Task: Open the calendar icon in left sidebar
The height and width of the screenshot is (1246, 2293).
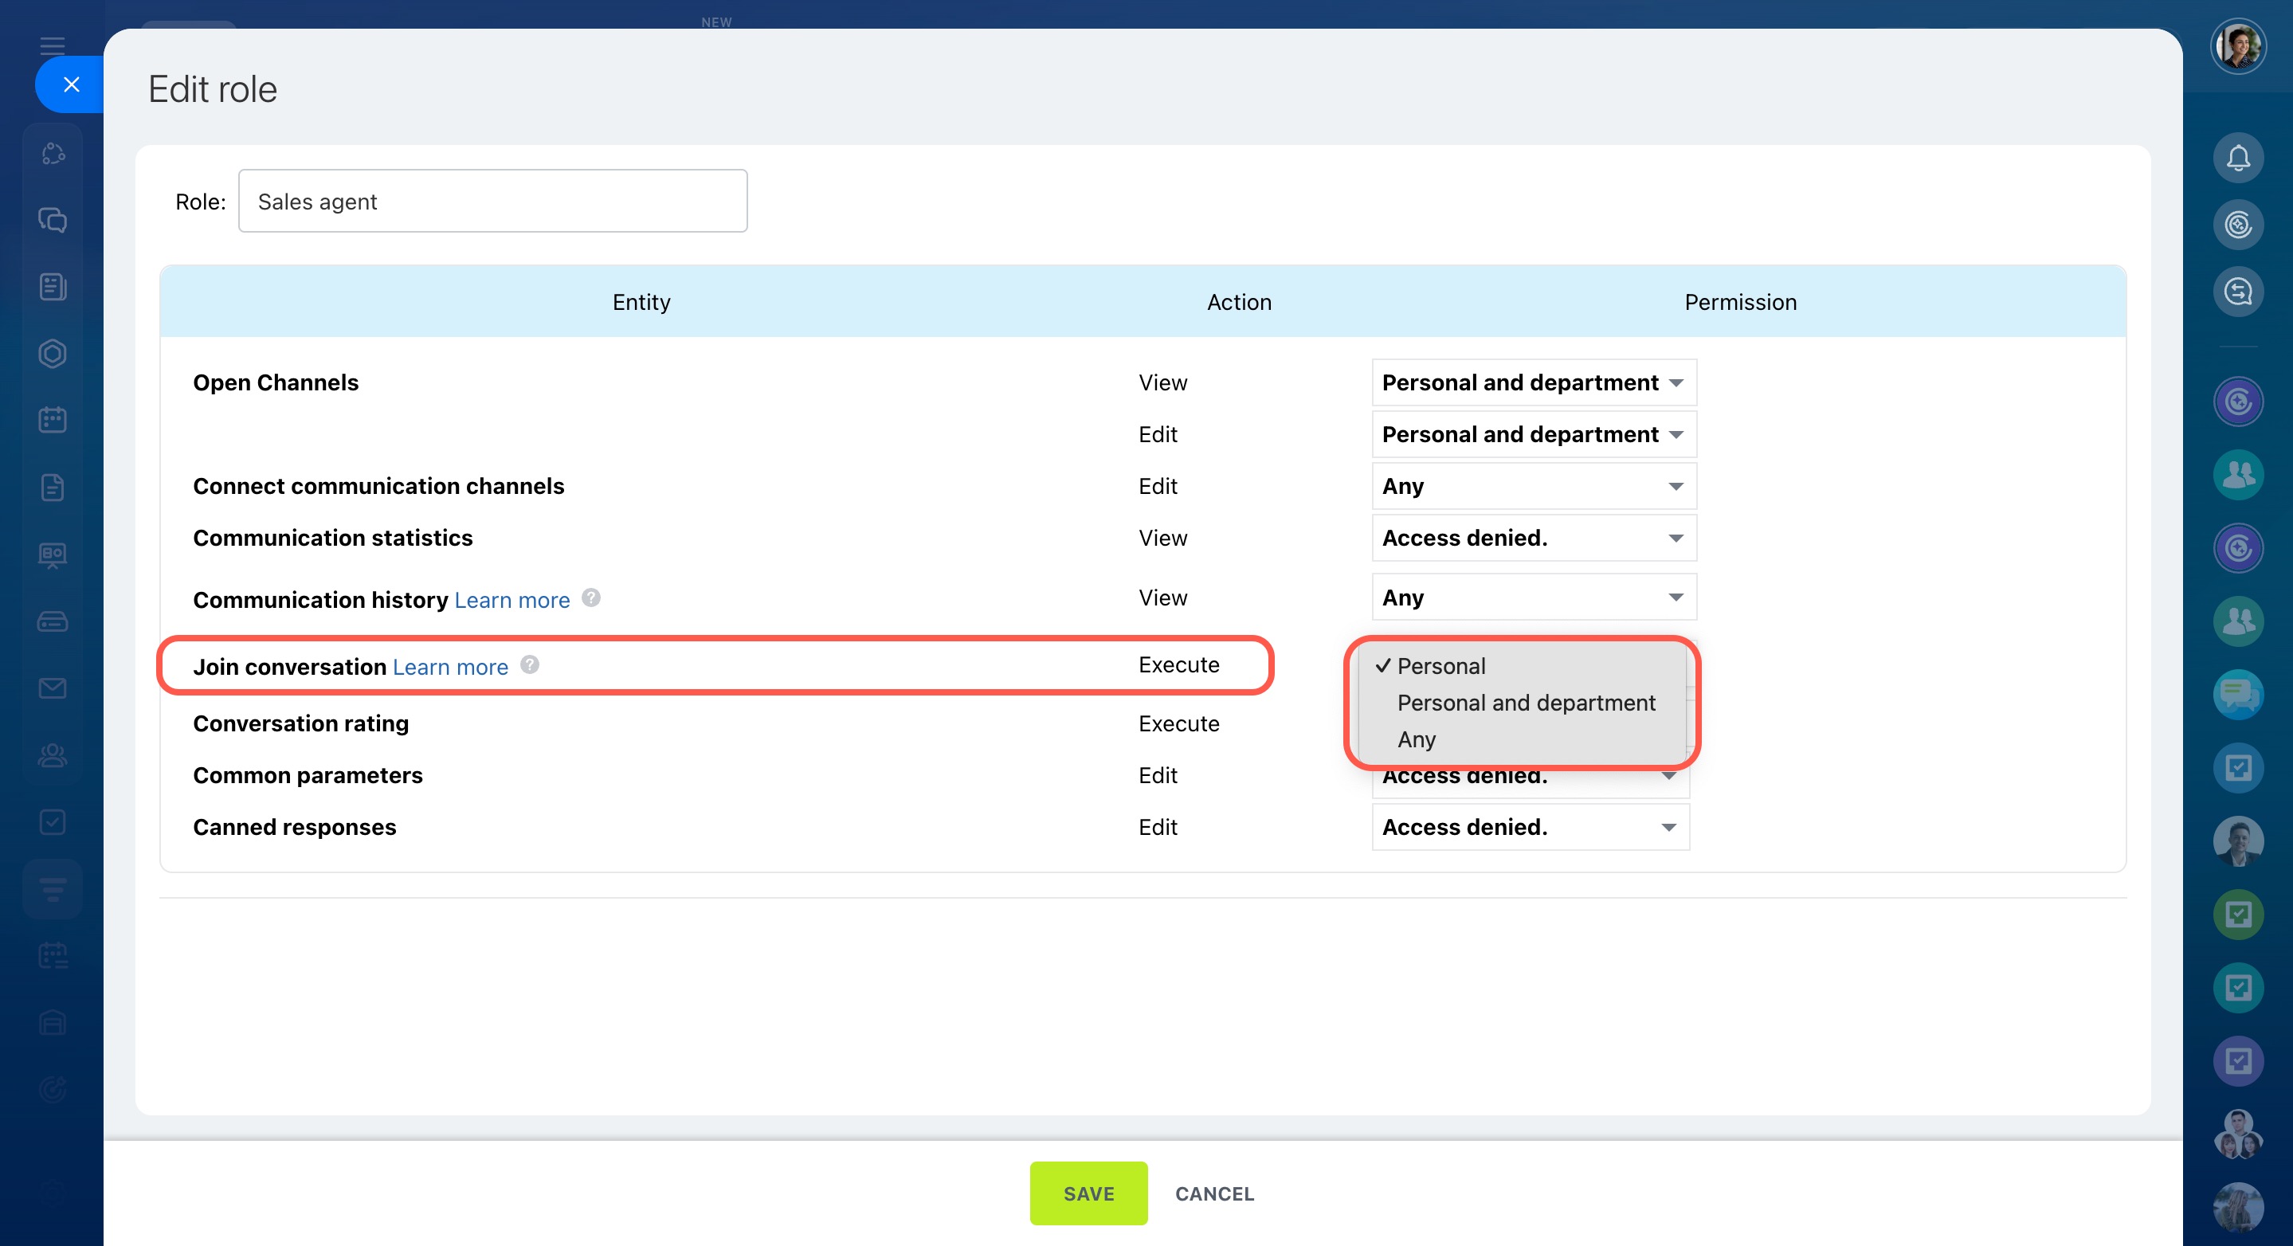Action: click(53, 419)
